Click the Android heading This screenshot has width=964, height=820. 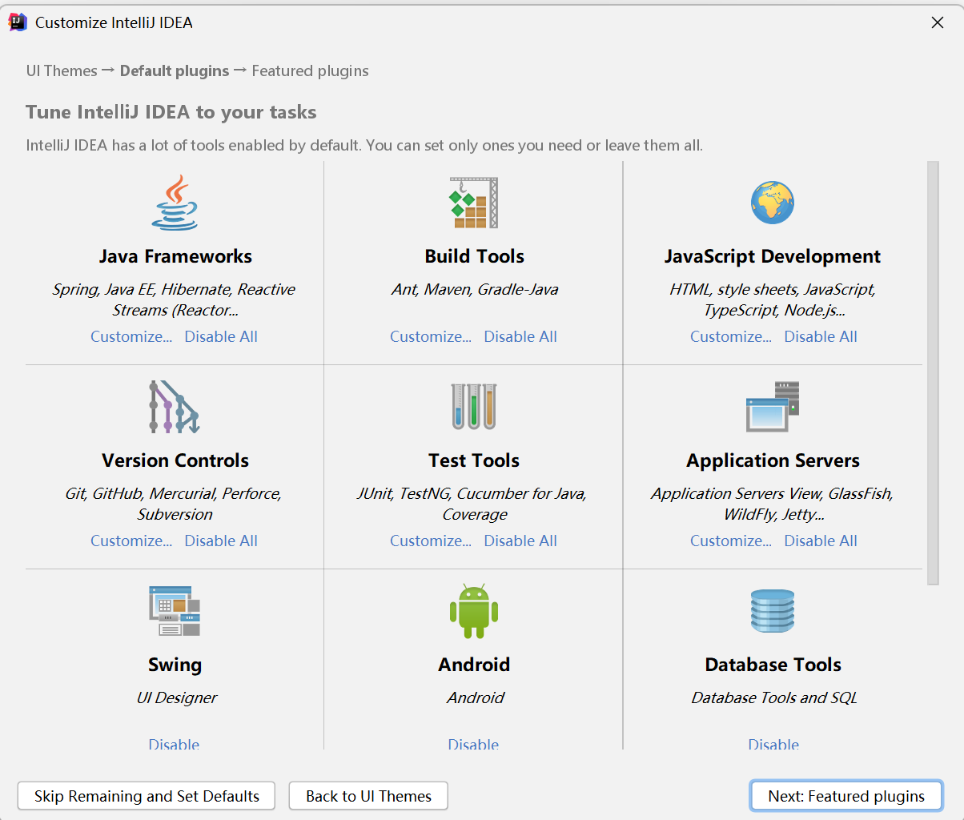[474, 665]
